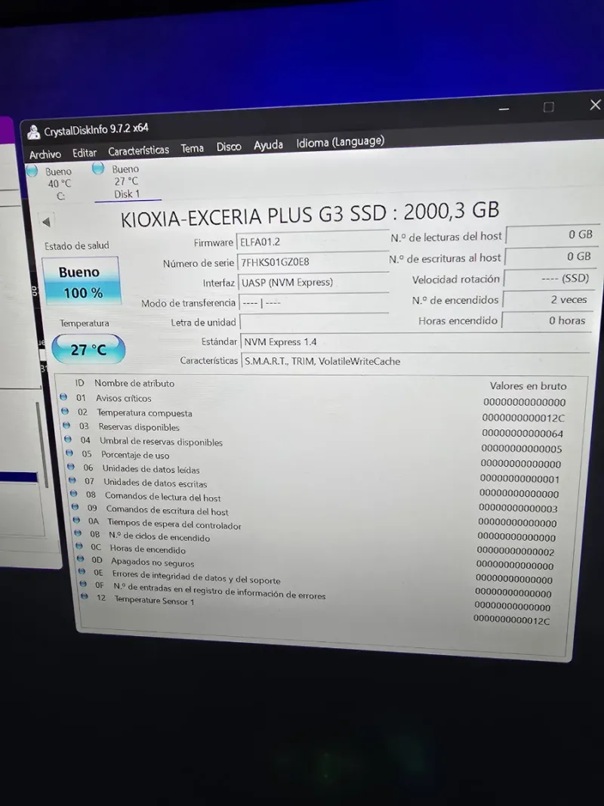The image size is (604, 806).
Task: Click the N.º de lecturas del host value
Action: click(553, 235)
